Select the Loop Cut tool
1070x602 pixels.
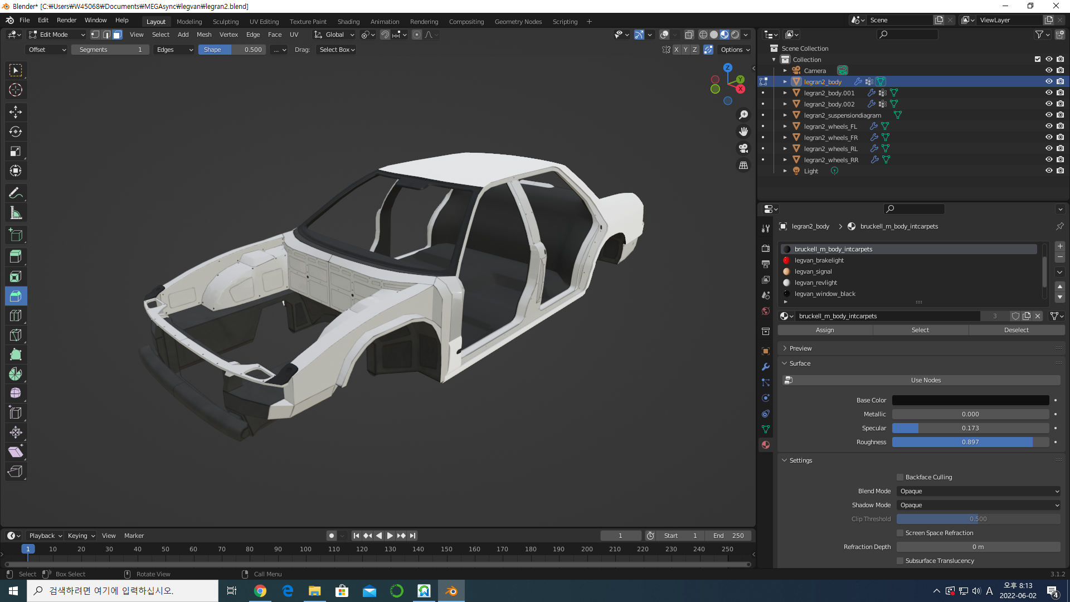click(x=16, y=315)
